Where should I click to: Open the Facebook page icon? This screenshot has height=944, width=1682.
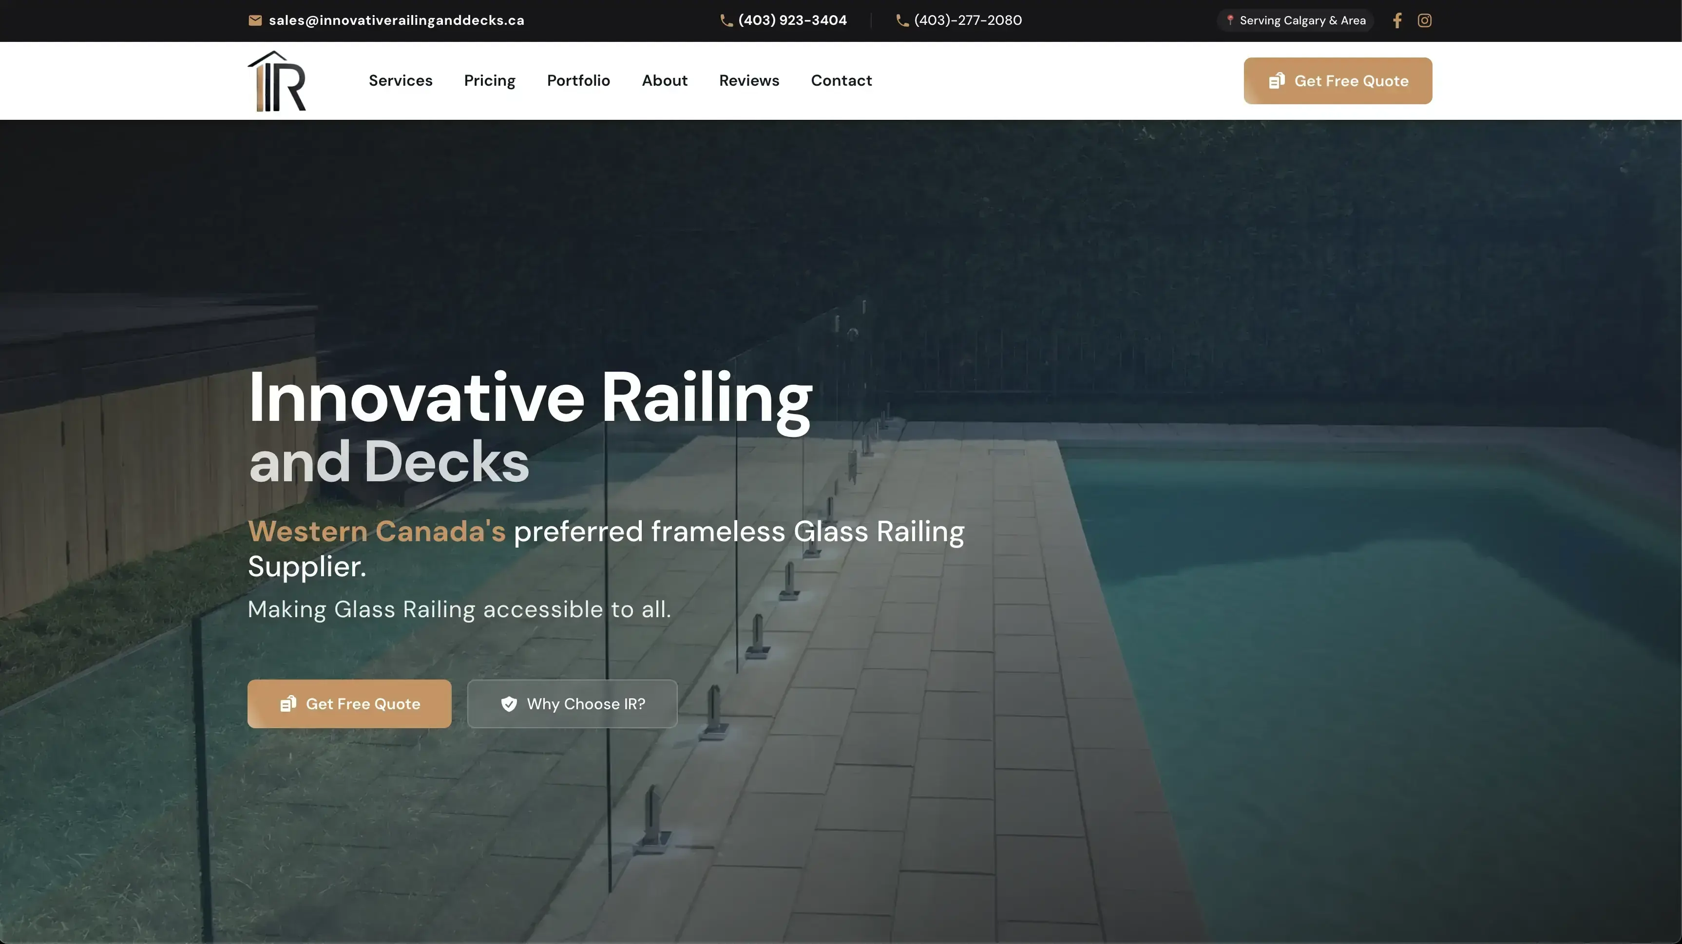[x=1396, y=20]
